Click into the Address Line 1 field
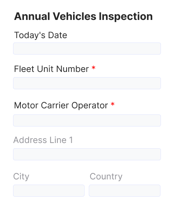 pos(87,154)
